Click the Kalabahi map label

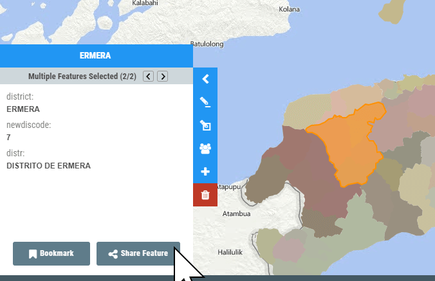point(145,3)
